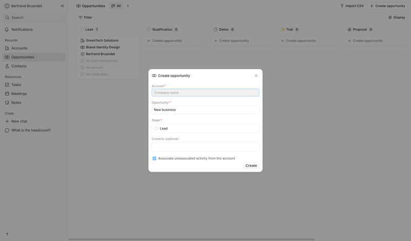
Task: Open the Stage dropdown showing Lead
Action: [x=205, y=129]
